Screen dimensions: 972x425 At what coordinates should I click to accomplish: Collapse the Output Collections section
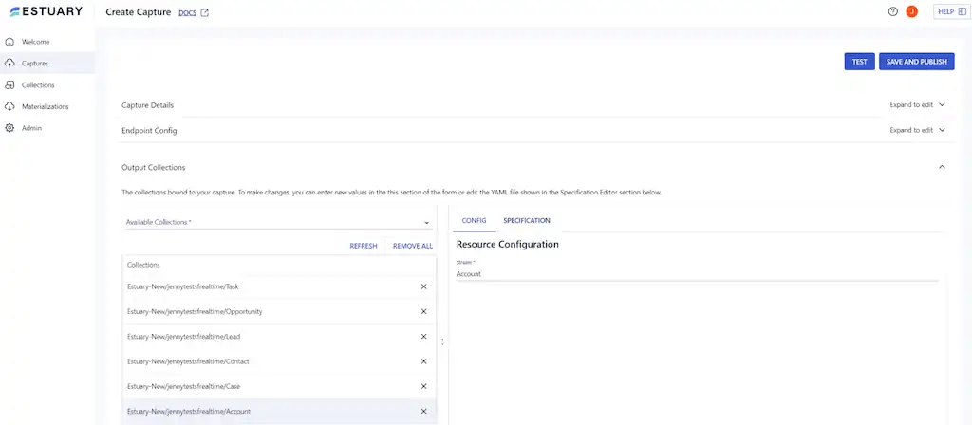point(942,167)
